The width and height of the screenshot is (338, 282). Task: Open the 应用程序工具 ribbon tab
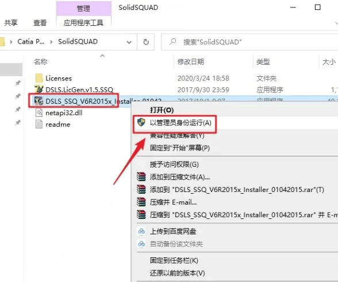pyautogui.click(x=83, y=22)
